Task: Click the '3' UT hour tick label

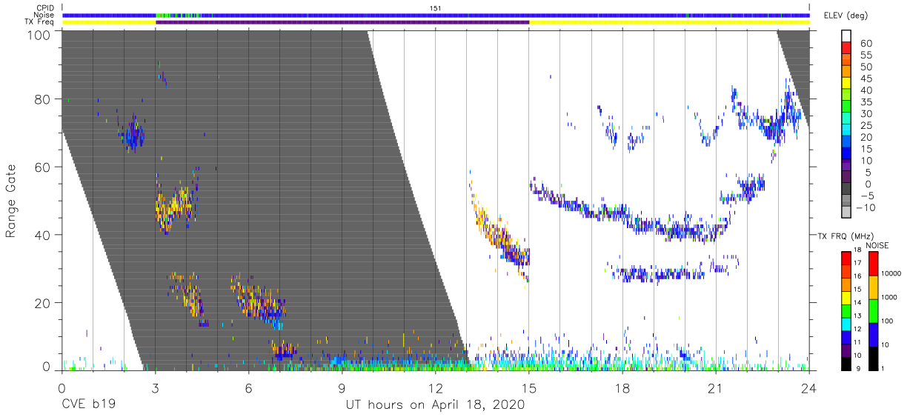Action: pos(155,388)
